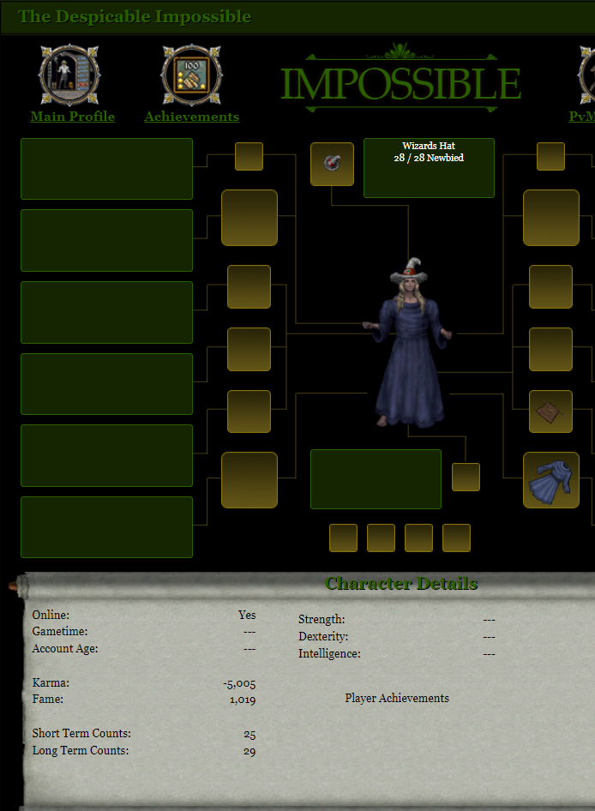The height and width of the screenshot is (811, 595).
Task: Click the IMPOSSIBLE guild banner
Action: coord(401,79)
